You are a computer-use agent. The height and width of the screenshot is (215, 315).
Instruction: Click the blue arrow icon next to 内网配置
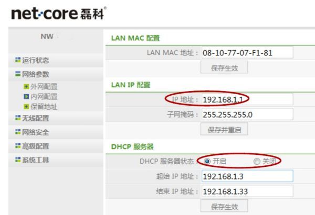[x=26, y=96]
